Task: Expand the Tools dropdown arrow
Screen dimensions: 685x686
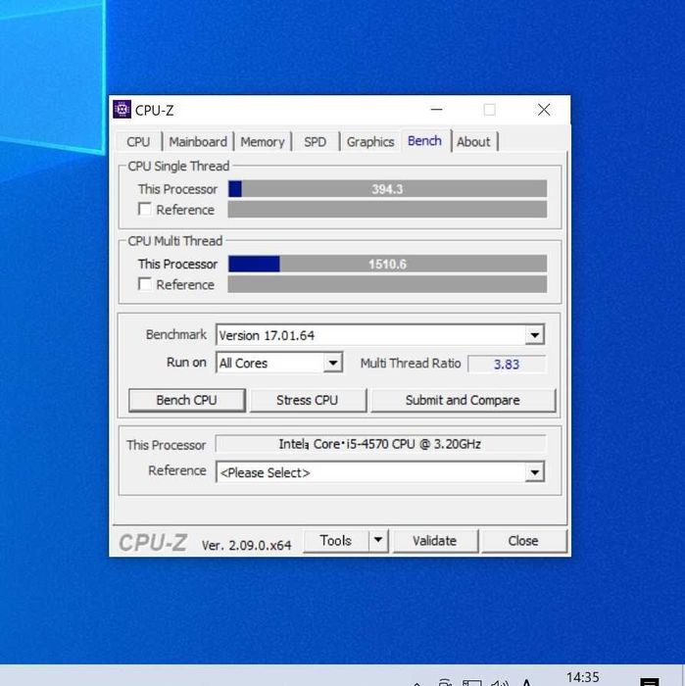Action: tap(378, 540)
